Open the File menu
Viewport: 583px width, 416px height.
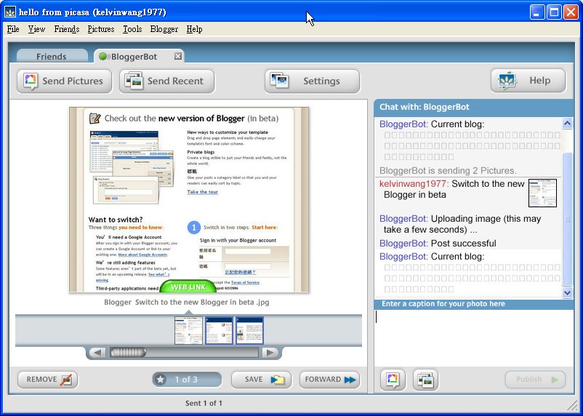(13, 29)
